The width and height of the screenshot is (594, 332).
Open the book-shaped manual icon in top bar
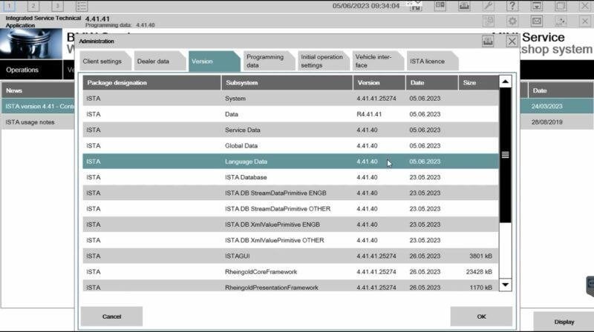pyautogui.click(x=440, y=6)
